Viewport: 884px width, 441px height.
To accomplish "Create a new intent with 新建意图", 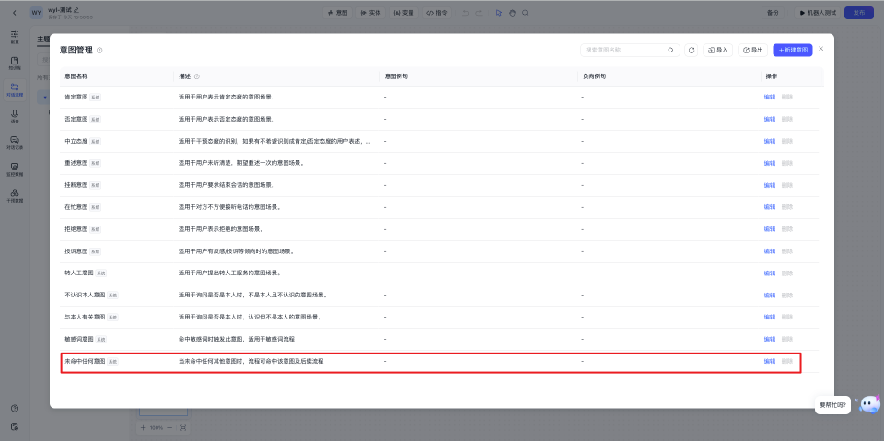I will 792,50.
